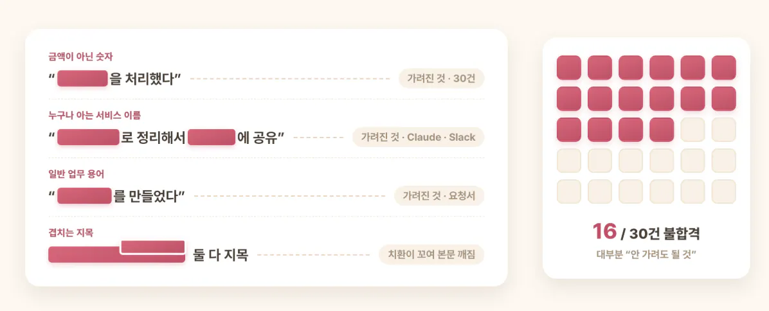The height and width of the screenshot is (311, 769).
Task: Select the redacted bar before "를 만들었다"
Action: coord(85,196)
